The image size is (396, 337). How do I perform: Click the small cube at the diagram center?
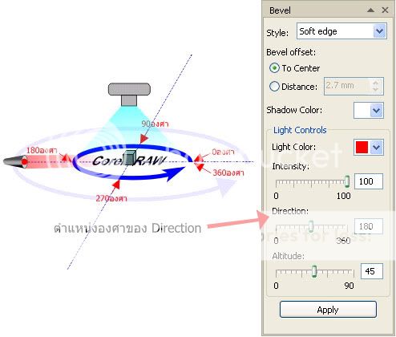click(x=130, y=157)
